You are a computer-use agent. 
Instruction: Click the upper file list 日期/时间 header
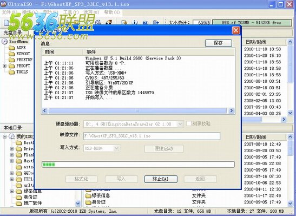(x=256, y=42)
